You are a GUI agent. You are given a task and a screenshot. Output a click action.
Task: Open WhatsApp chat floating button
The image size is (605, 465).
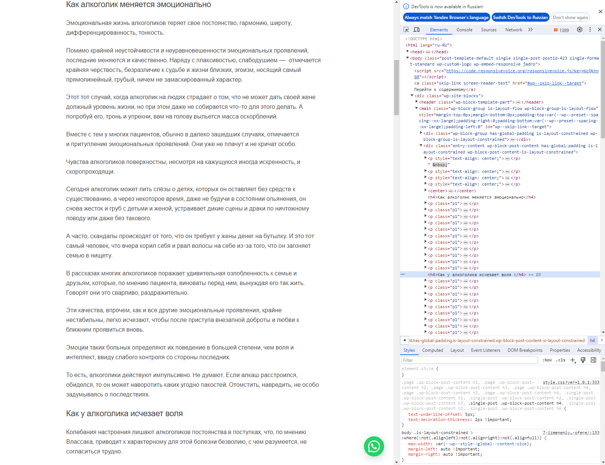374,446
